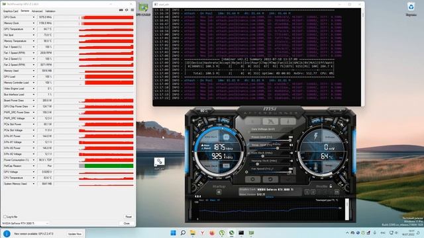This screenshot has height=238, width=424.
Task: Click the taskbar language indicator
Action: (x=383, y=233)
